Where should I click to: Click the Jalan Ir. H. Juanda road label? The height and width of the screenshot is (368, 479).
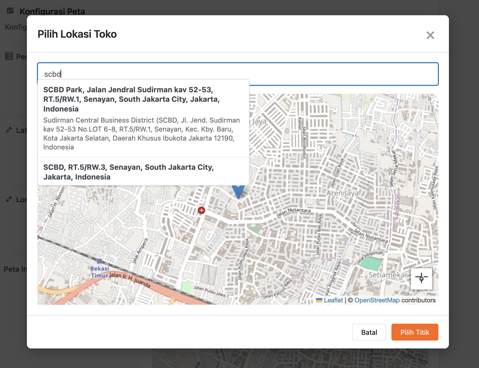click(x=130, y=279)
